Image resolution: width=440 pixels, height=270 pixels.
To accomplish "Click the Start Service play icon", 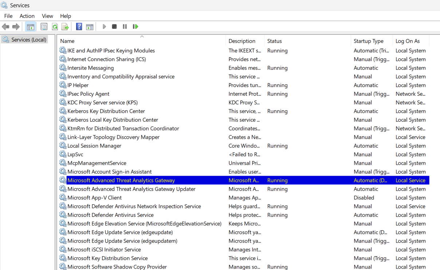I will pyautogui.click(x=104, y=27).
